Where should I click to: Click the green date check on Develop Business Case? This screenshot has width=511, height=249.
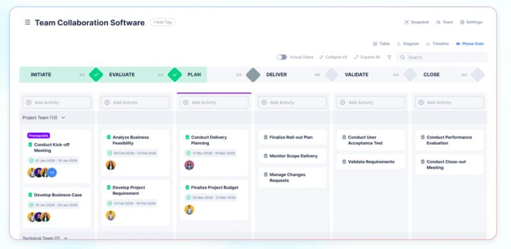click(x=31, y=205)
